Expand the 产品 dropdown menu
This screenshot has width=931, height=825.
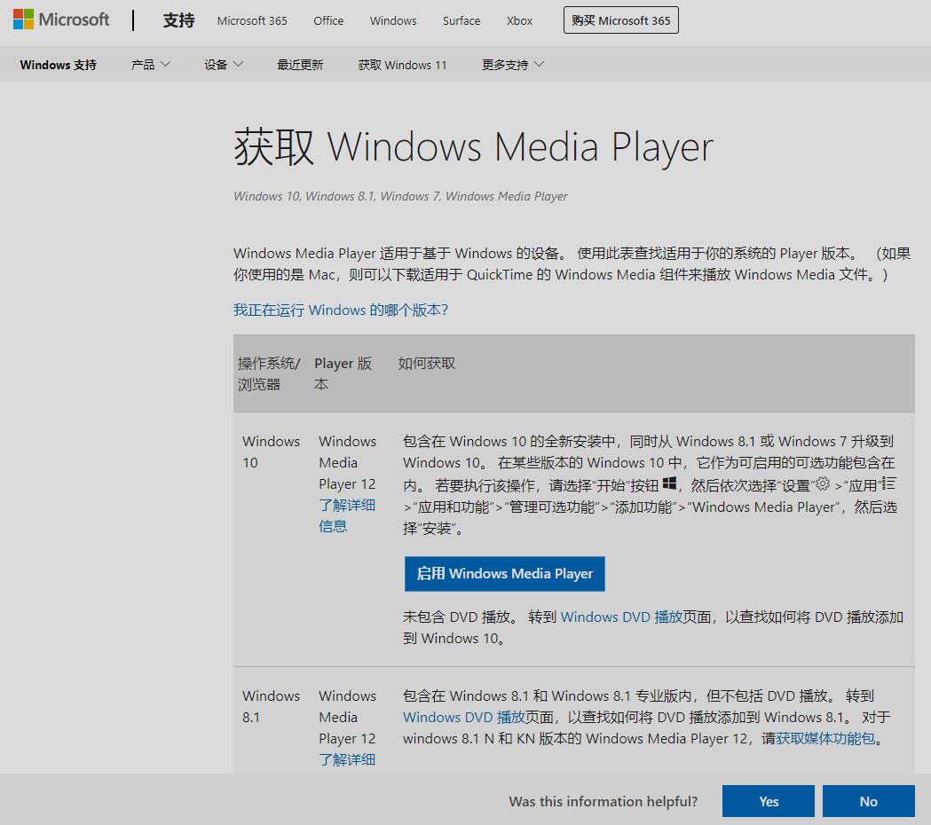[x=151, y=65]
